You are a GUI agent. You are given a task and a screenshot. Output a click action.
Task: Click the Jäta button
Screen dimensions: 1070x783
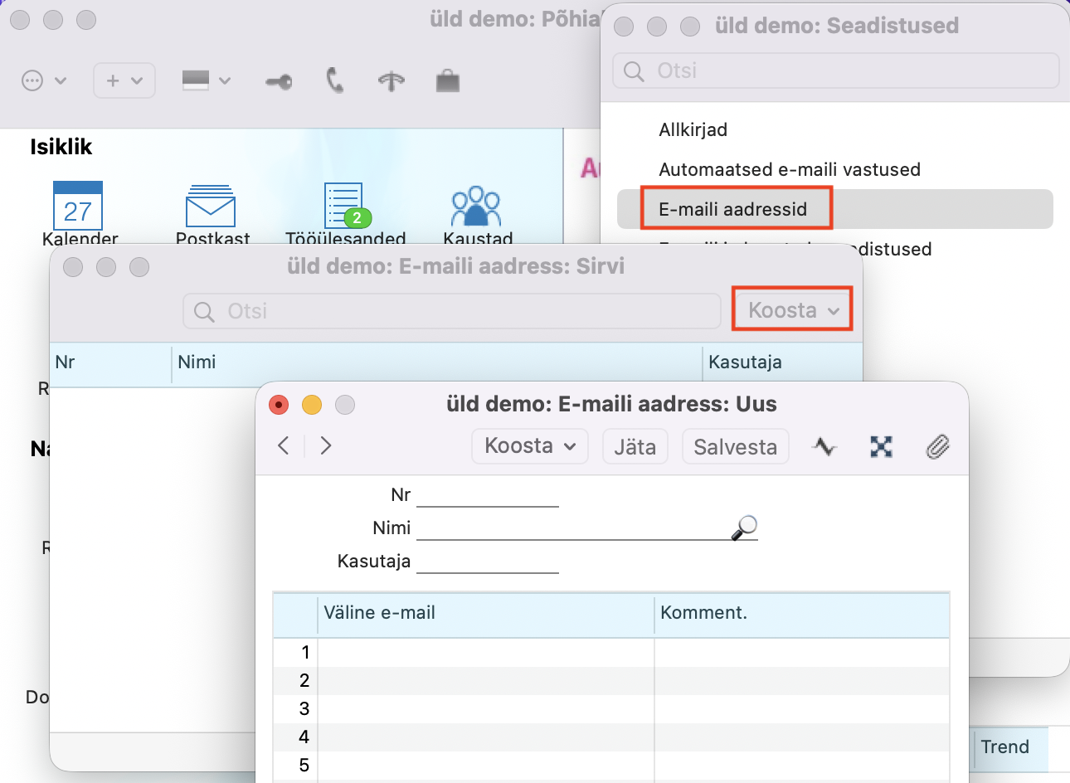click(x=635, y=446)
